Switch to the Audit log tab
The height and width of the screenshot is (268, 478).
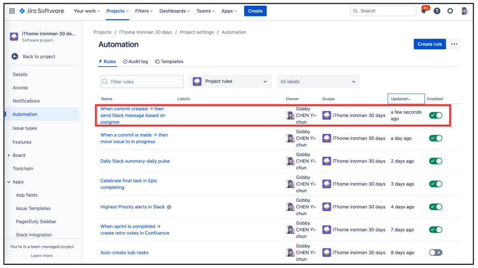click(x=135, y=61)
